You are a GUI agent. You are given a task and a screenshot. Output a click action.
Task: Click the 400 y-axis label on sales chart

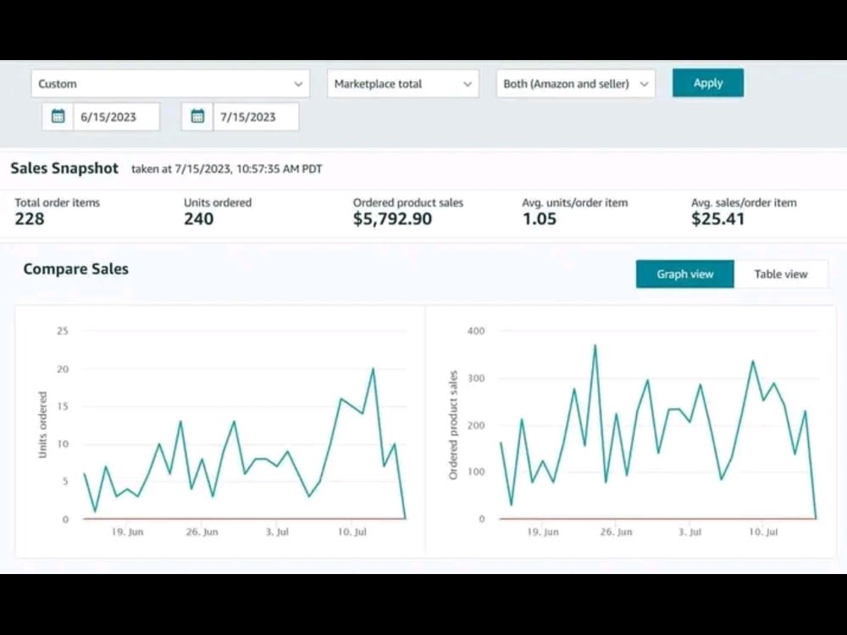click(476, 331)
